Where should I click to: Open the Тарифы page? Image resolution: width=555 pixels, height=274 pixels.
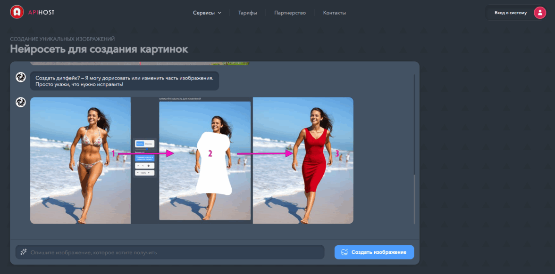[247, 13]
